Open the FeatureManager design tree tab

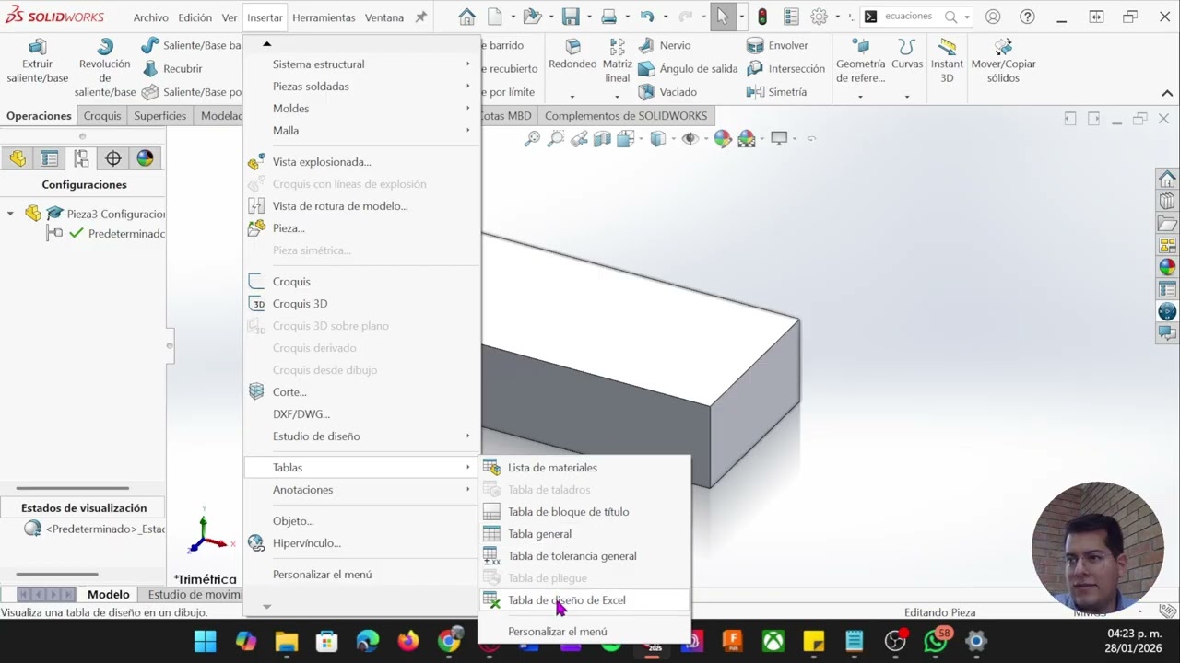18,158
